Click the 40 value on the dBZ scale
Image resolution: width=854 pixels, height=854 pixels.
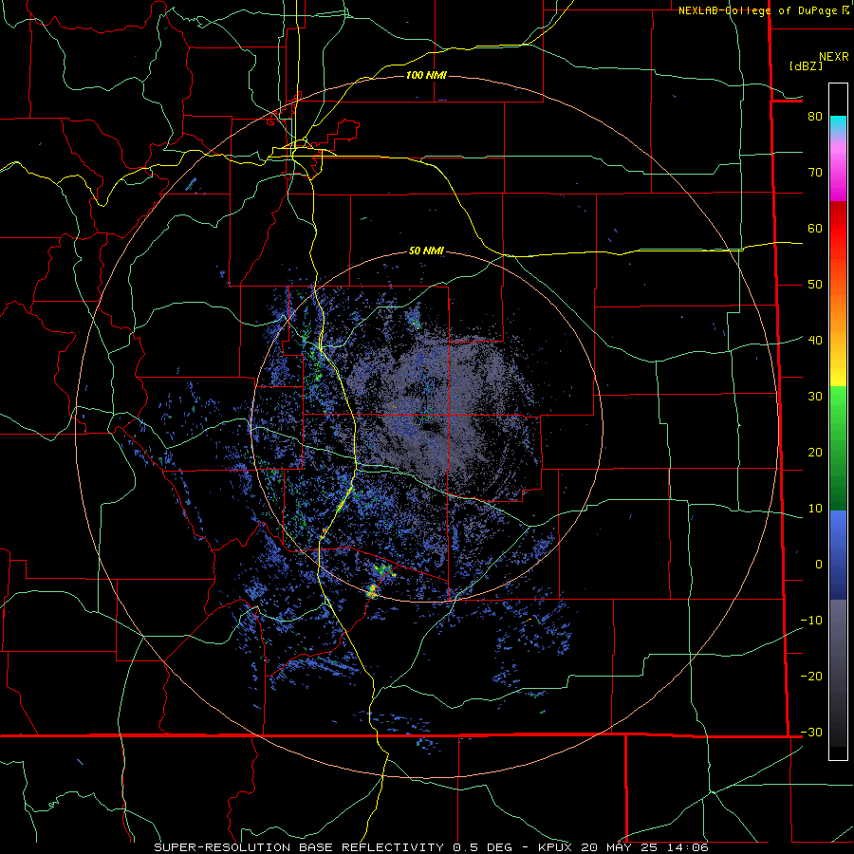coord(815,341)
